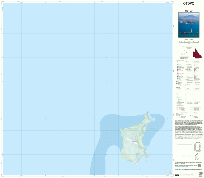Click the 8954-332 adjoining sheet cell
The image size is (204, 178).
click(185, 156)
